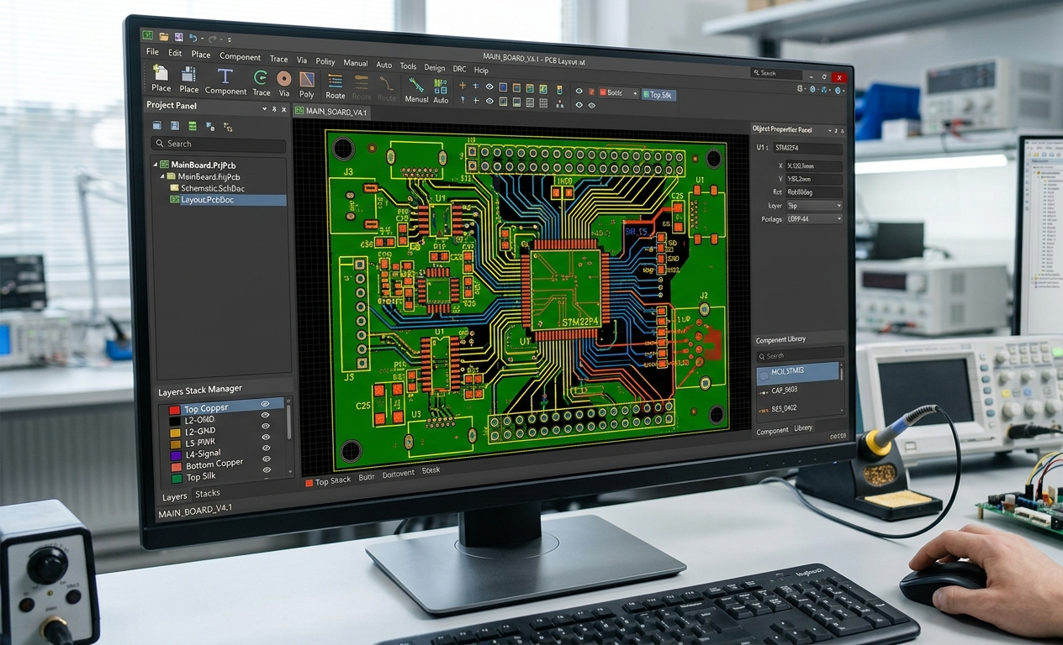Open the Layer dropdown in the properties panel
Viewport: 1063px width, 645px height.
click(815, 206)
